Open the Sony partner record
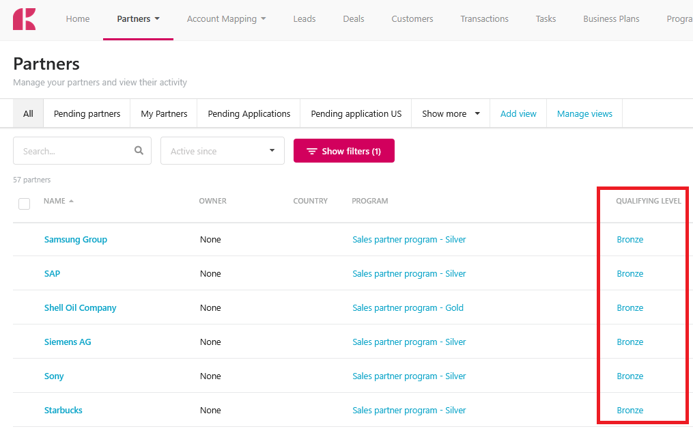This screenshot has width=693, height=429. 54,376
